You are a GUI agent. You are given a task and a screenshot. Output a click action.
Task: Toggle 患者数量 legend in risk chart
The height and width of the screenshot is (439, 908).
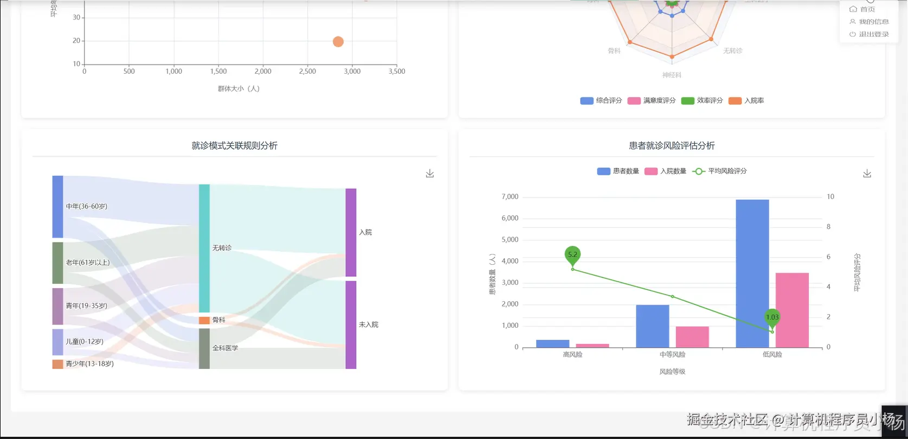pyautogui.click(x=618, y=171)
